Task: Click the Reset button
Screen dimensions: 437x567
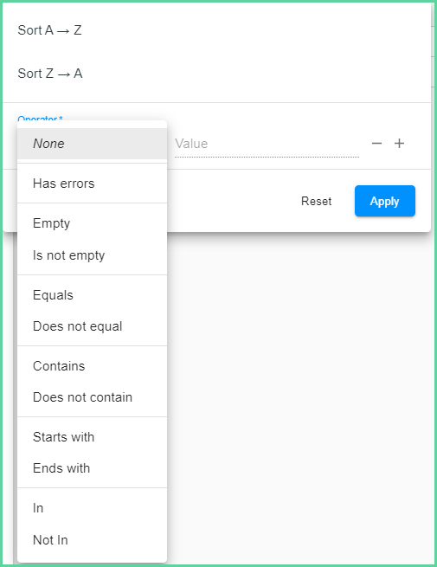Action: (x=316, y=201)
